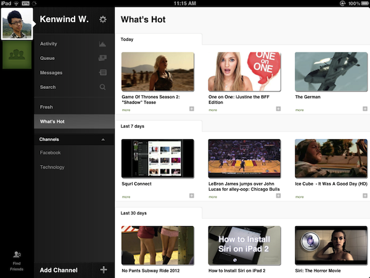The height and width of the screenshot is (278, 370).
Task: Click the Search magnifier icon
Action: [102, 87]
